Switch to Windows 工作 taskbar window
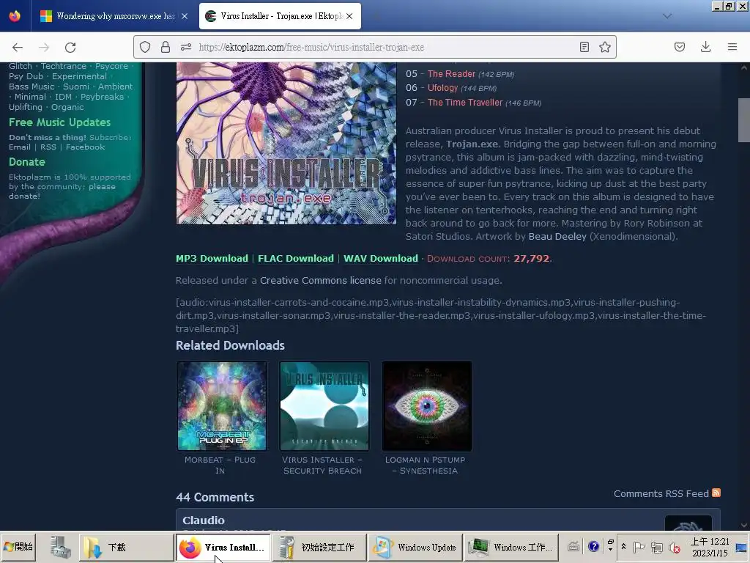Image resolution: width=750 pixels, height=563 pixels. tap(511, 547)
